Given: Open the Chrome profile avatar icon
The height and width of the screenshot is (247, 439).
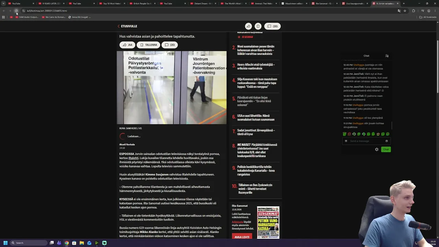Looking at the screenshot, I should (x=429, y=11).
